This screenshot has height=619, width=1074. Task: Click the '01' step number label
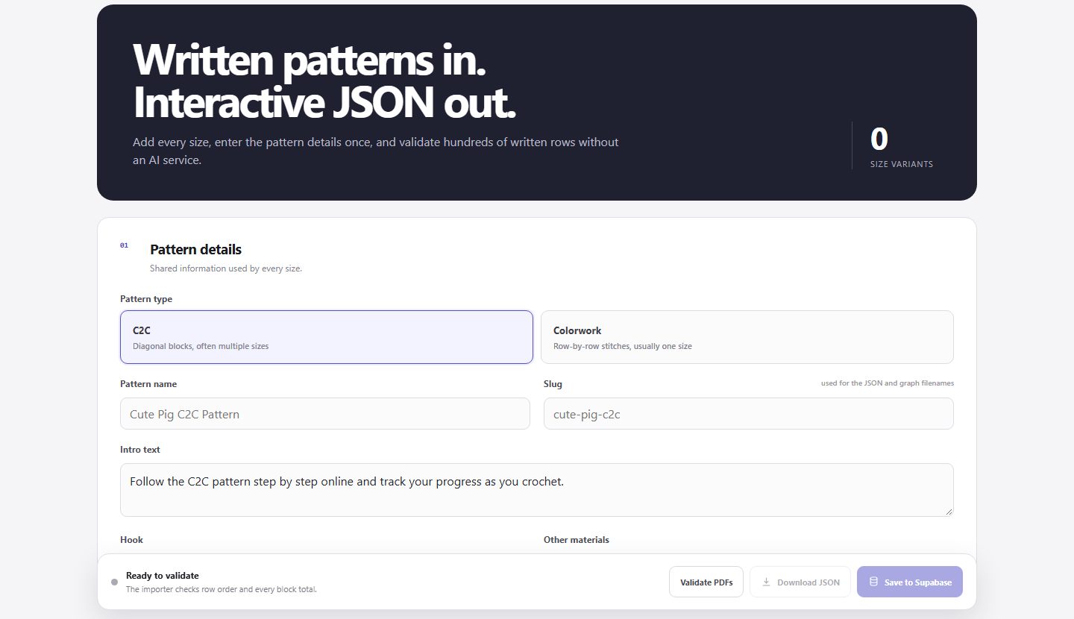[124, 245]
